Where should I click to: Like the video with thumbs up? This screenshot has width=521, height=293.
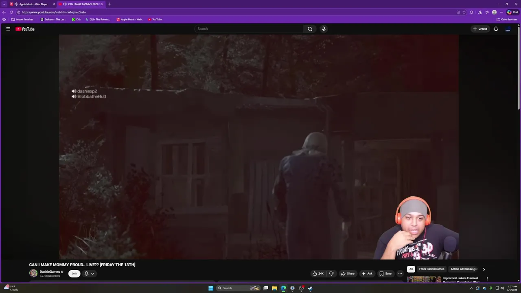[318, 273]
